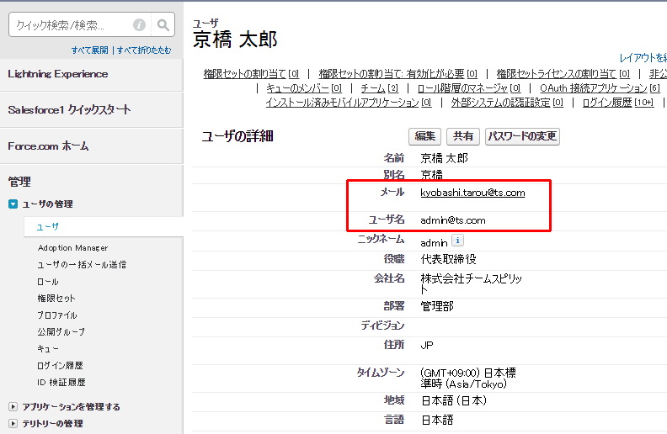
Task: Type in the quick search field
Action: [x=72, y=25]
